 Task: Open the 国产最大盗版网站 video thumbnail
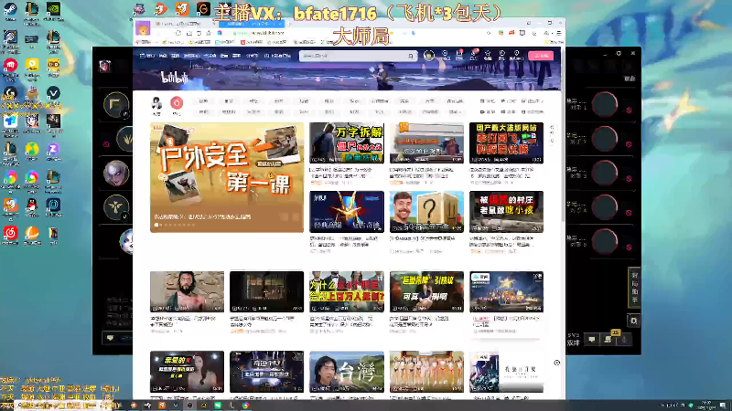point(506,142)
